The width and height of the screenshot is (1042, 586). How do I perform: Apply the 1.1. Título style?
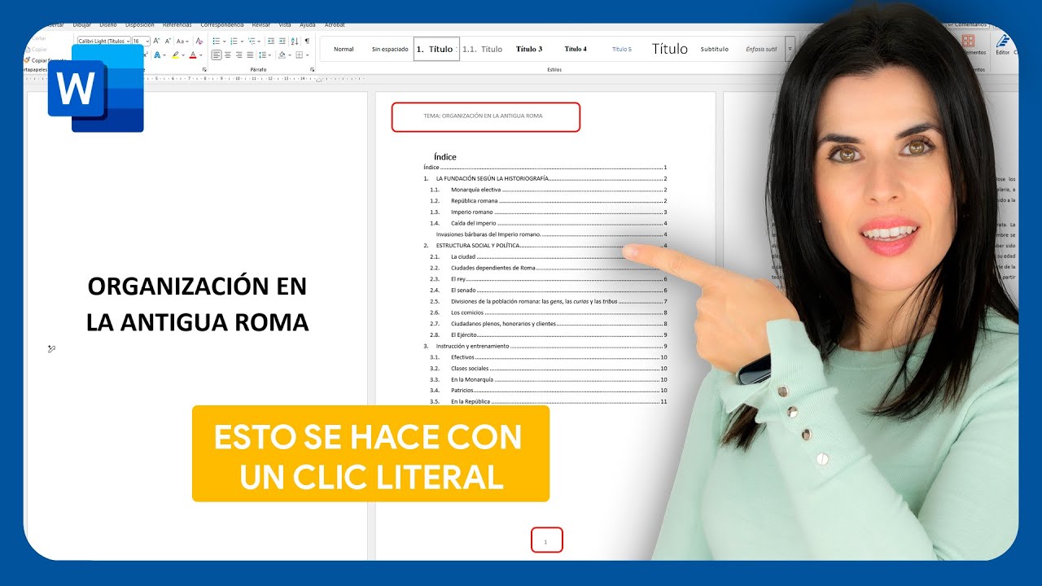pos(483,49)
